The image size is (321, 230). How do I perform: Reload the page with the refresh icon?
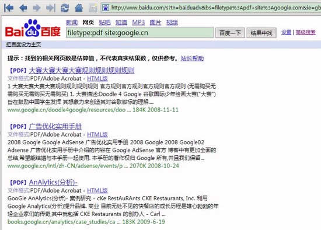pos(65,8)
